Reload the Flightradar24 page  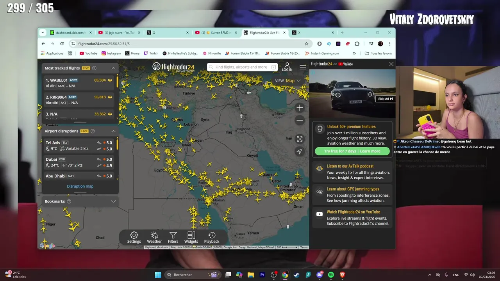[x=62, y=44]
